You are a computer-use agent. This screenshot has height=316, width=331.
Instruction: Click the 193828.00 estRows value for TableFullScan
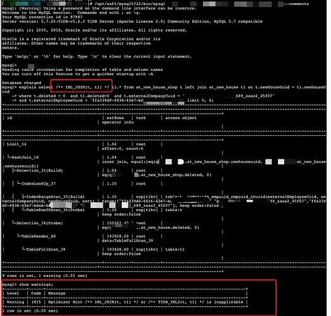click(x=117, y=250)
